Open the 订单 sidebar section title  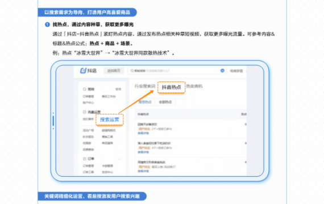(91, 159)
